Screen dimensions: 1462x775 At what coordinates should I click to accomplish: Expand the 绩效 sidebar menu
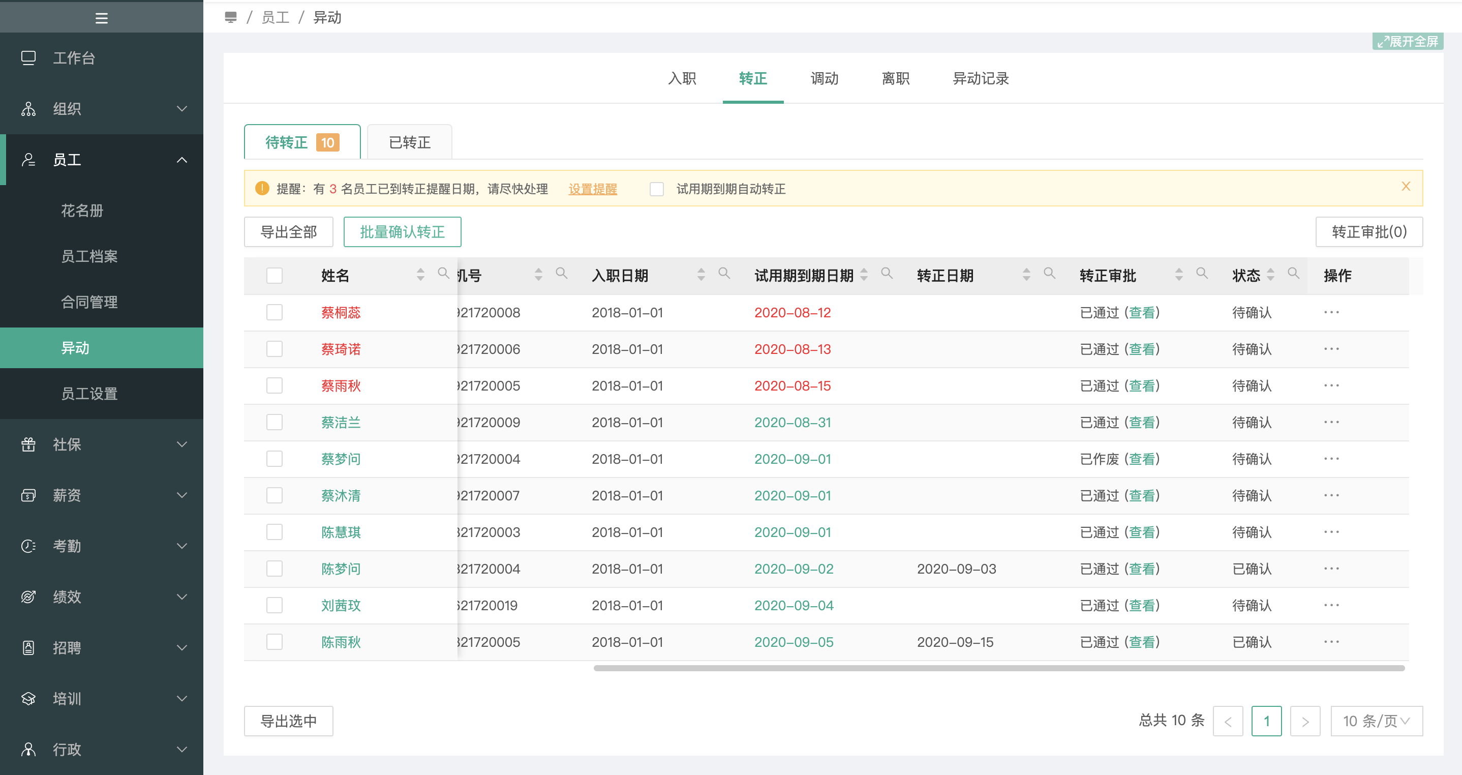click(181, 597)
